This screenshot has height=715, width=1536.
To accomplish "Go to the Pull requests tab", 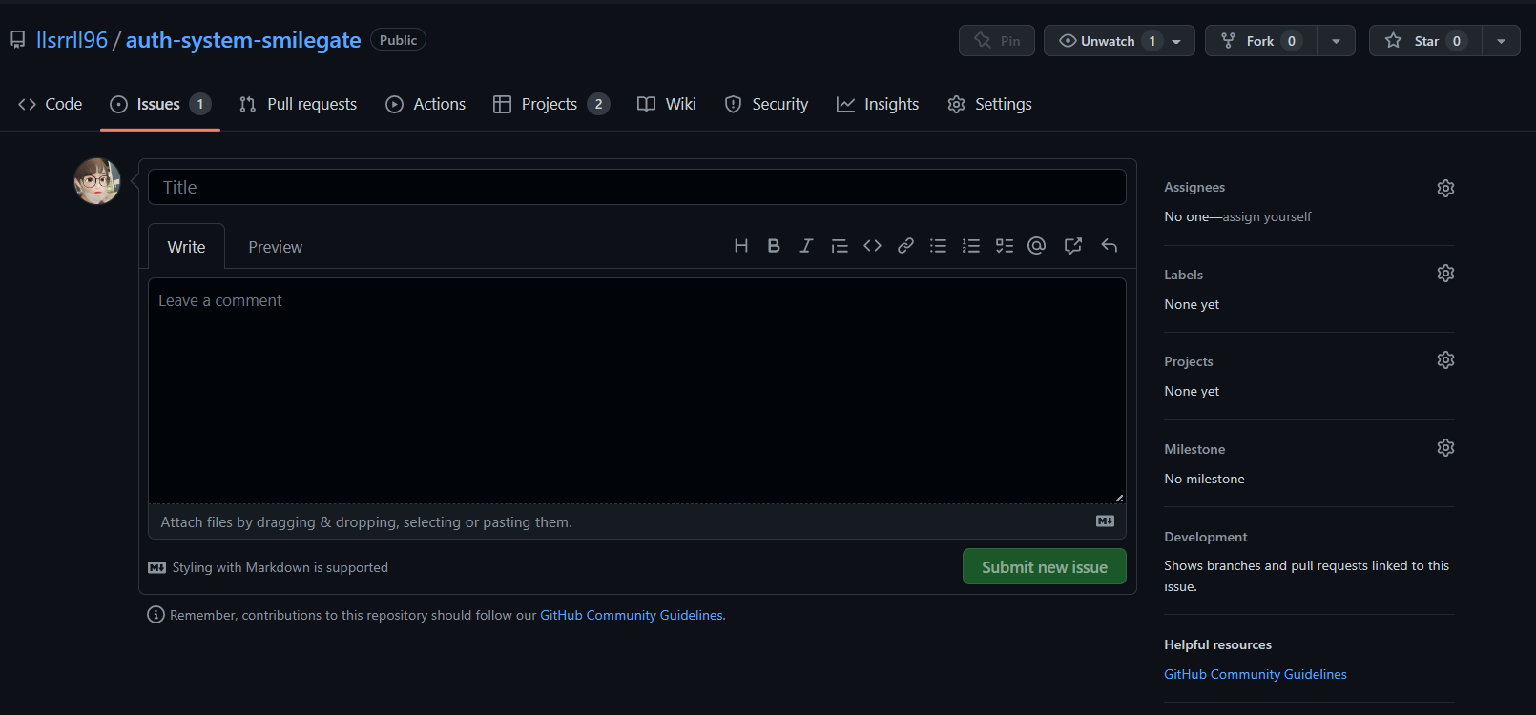I will tap(298, 104).
